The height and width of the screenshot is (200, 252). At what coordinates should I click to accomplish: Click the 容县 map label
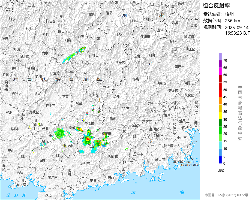click(72, 127)
